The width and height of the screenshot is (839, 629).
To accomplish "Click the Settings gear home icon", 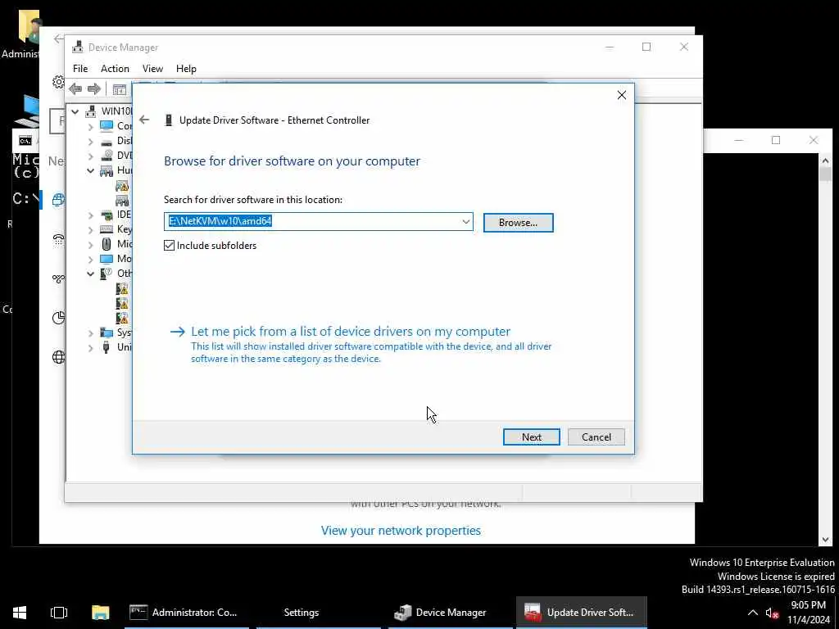I will click(58, 83).
